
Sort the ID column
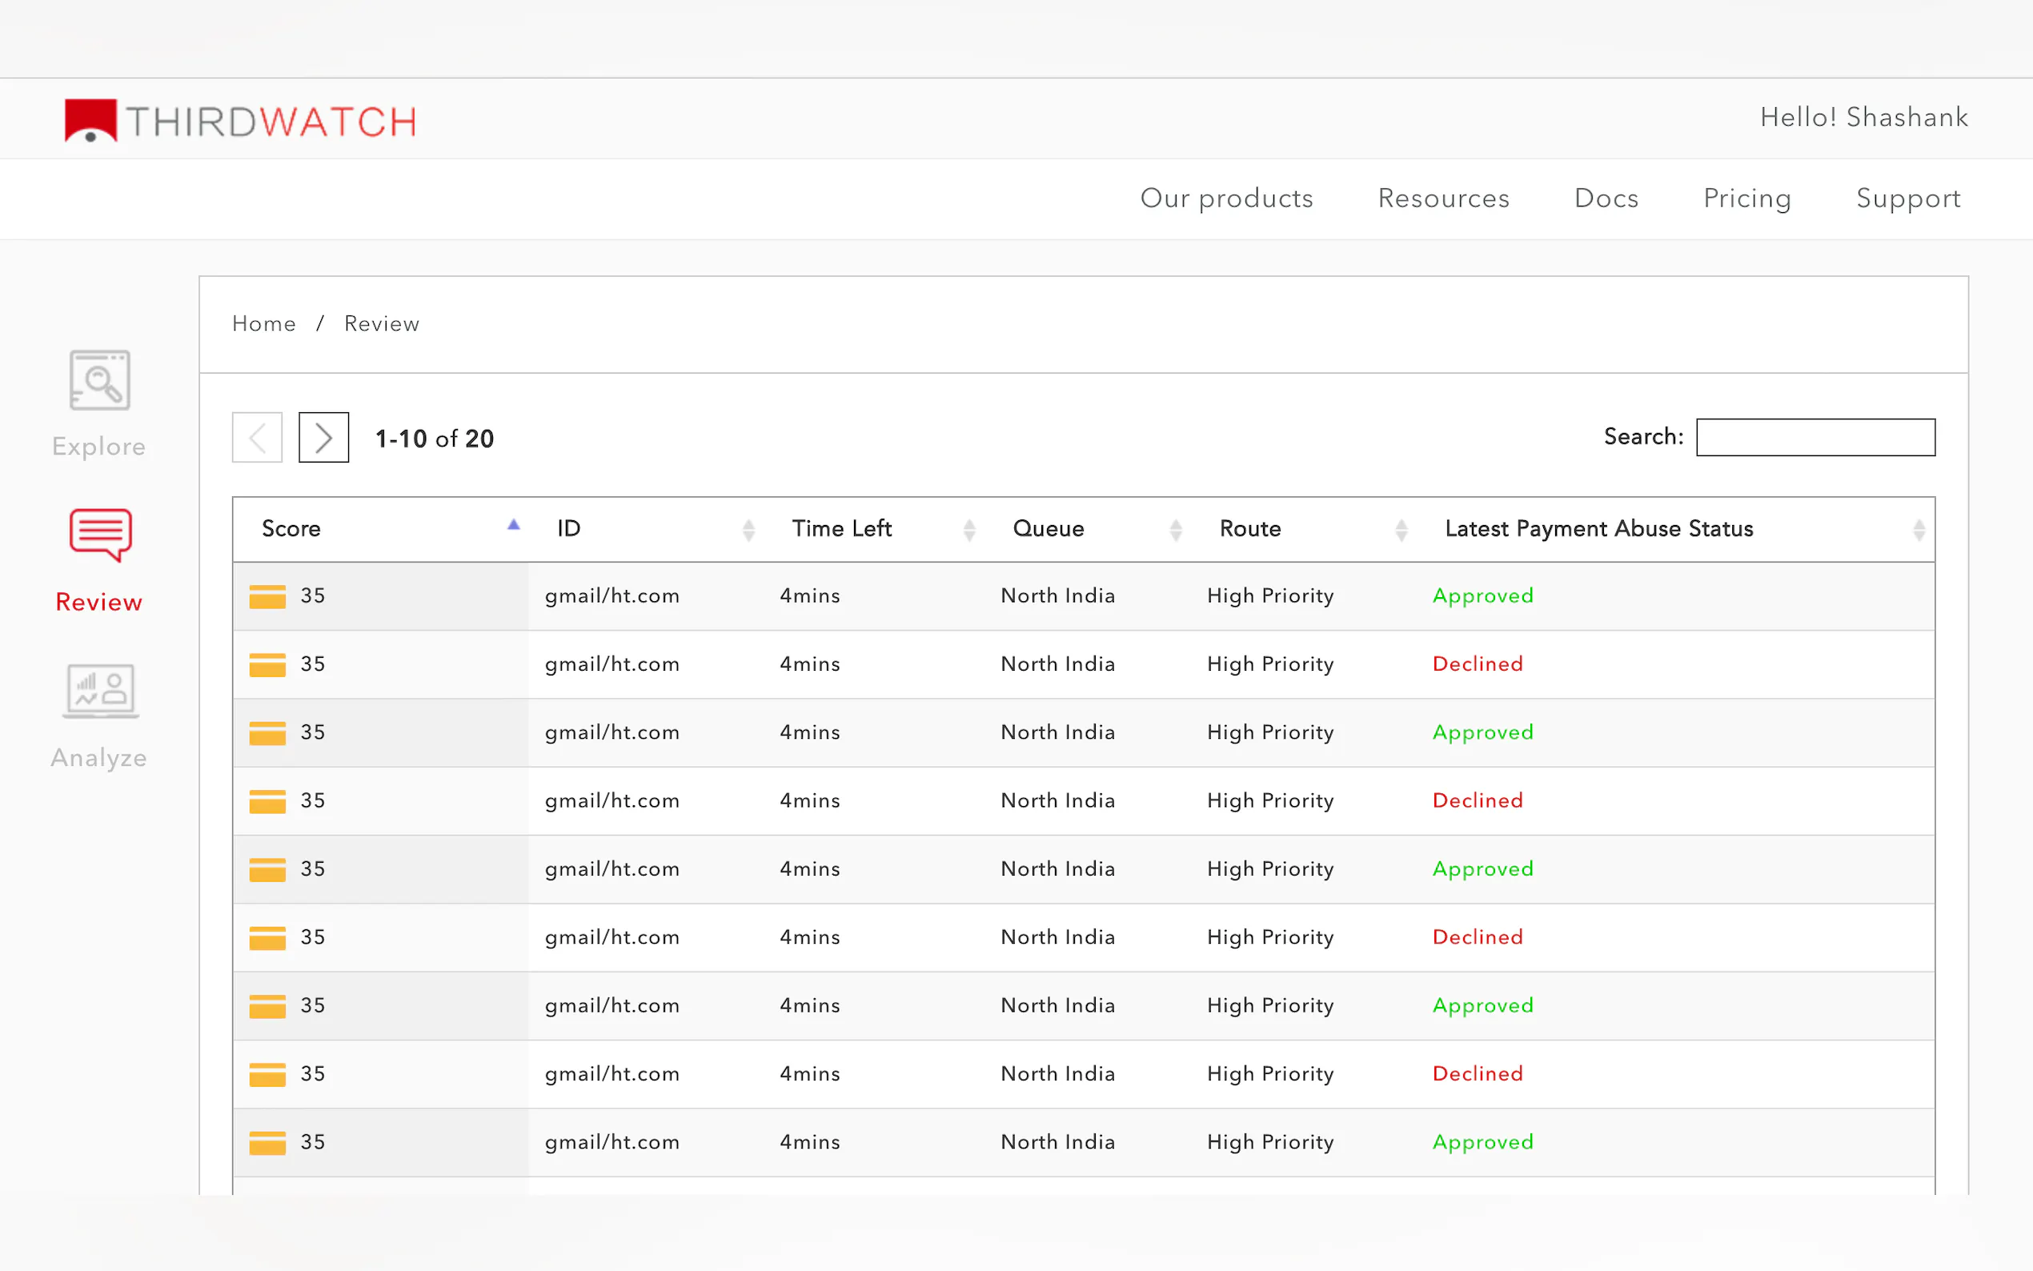748,530
